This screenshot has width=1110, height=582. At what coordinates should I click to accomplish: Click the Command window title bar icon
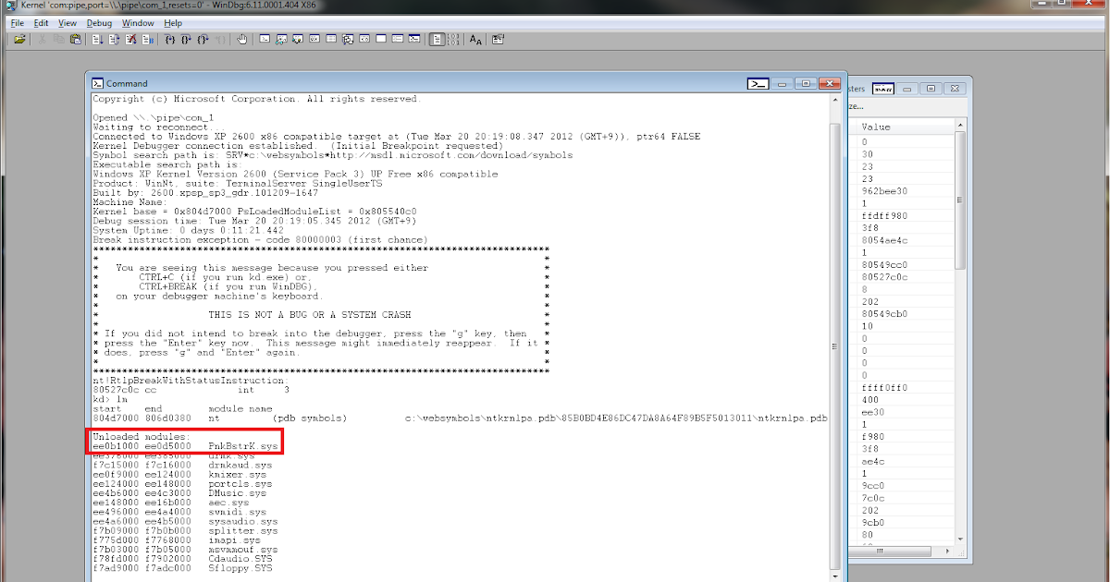tap(98, 83)
